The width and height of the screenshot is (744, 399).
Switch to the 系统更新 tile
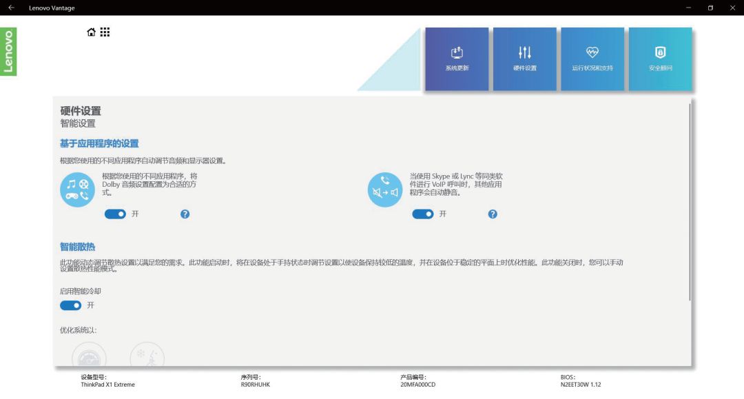(456, 59)
